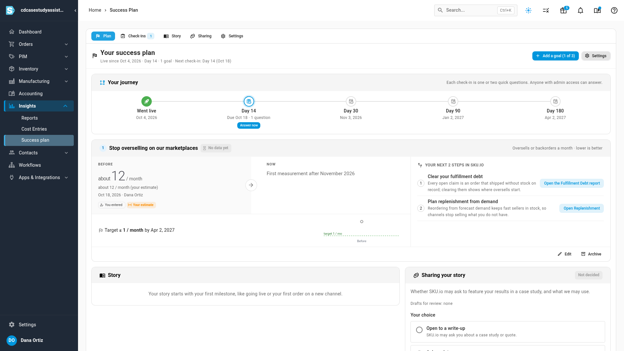Open the notifications bell
This screenshot has width=624, height=351.
click(580, 10)
